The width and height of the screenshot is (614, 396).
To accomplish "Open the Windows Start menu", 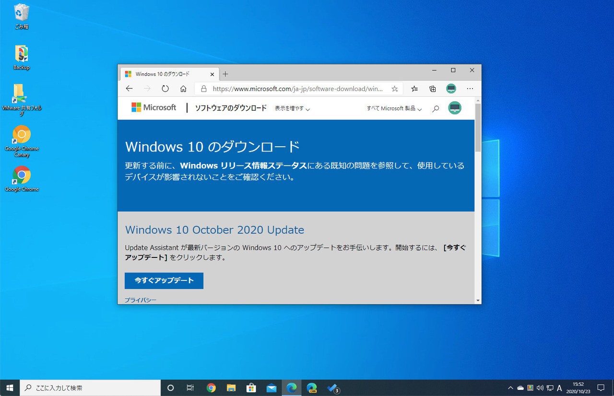I will tap(10, 388).
